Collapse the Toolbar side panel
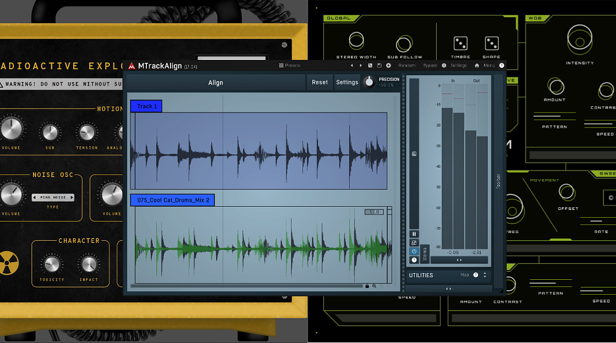This screenshot has width=616, height=343. [x=498, y=181]
